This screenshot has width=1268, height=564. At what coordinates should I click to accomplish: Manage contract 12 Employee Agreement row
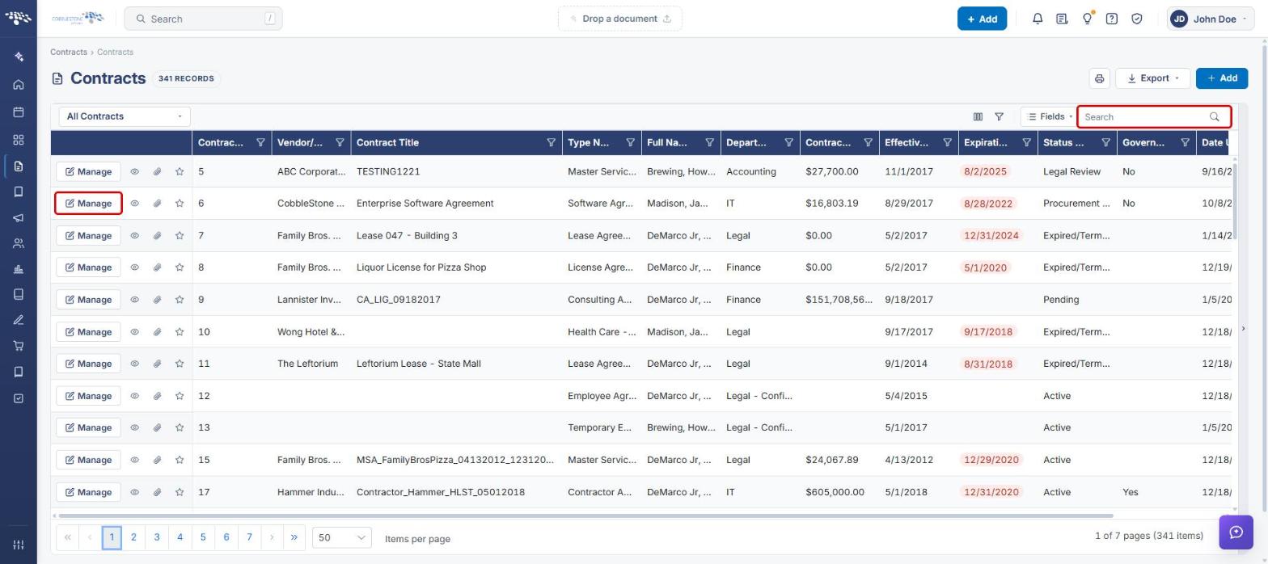(x=88, y=396)
